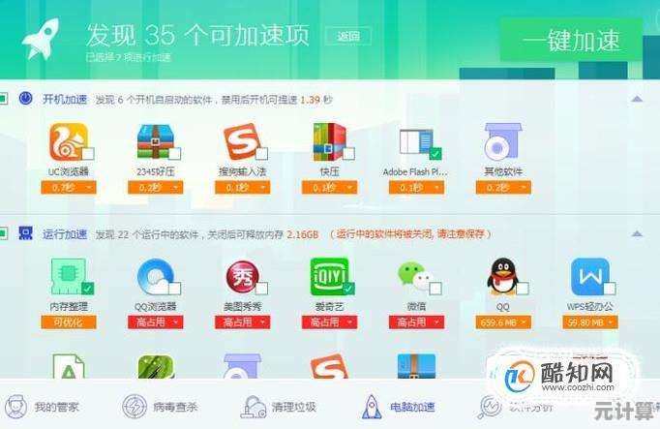Click the 内存整理 可优化 label
This screenshot has width=660, height=429.
tap(69, 322)
